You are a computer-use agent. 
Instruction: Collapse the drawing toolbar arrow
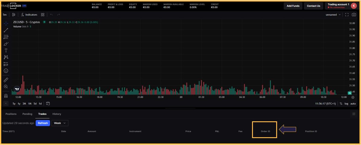click(6, 104)
